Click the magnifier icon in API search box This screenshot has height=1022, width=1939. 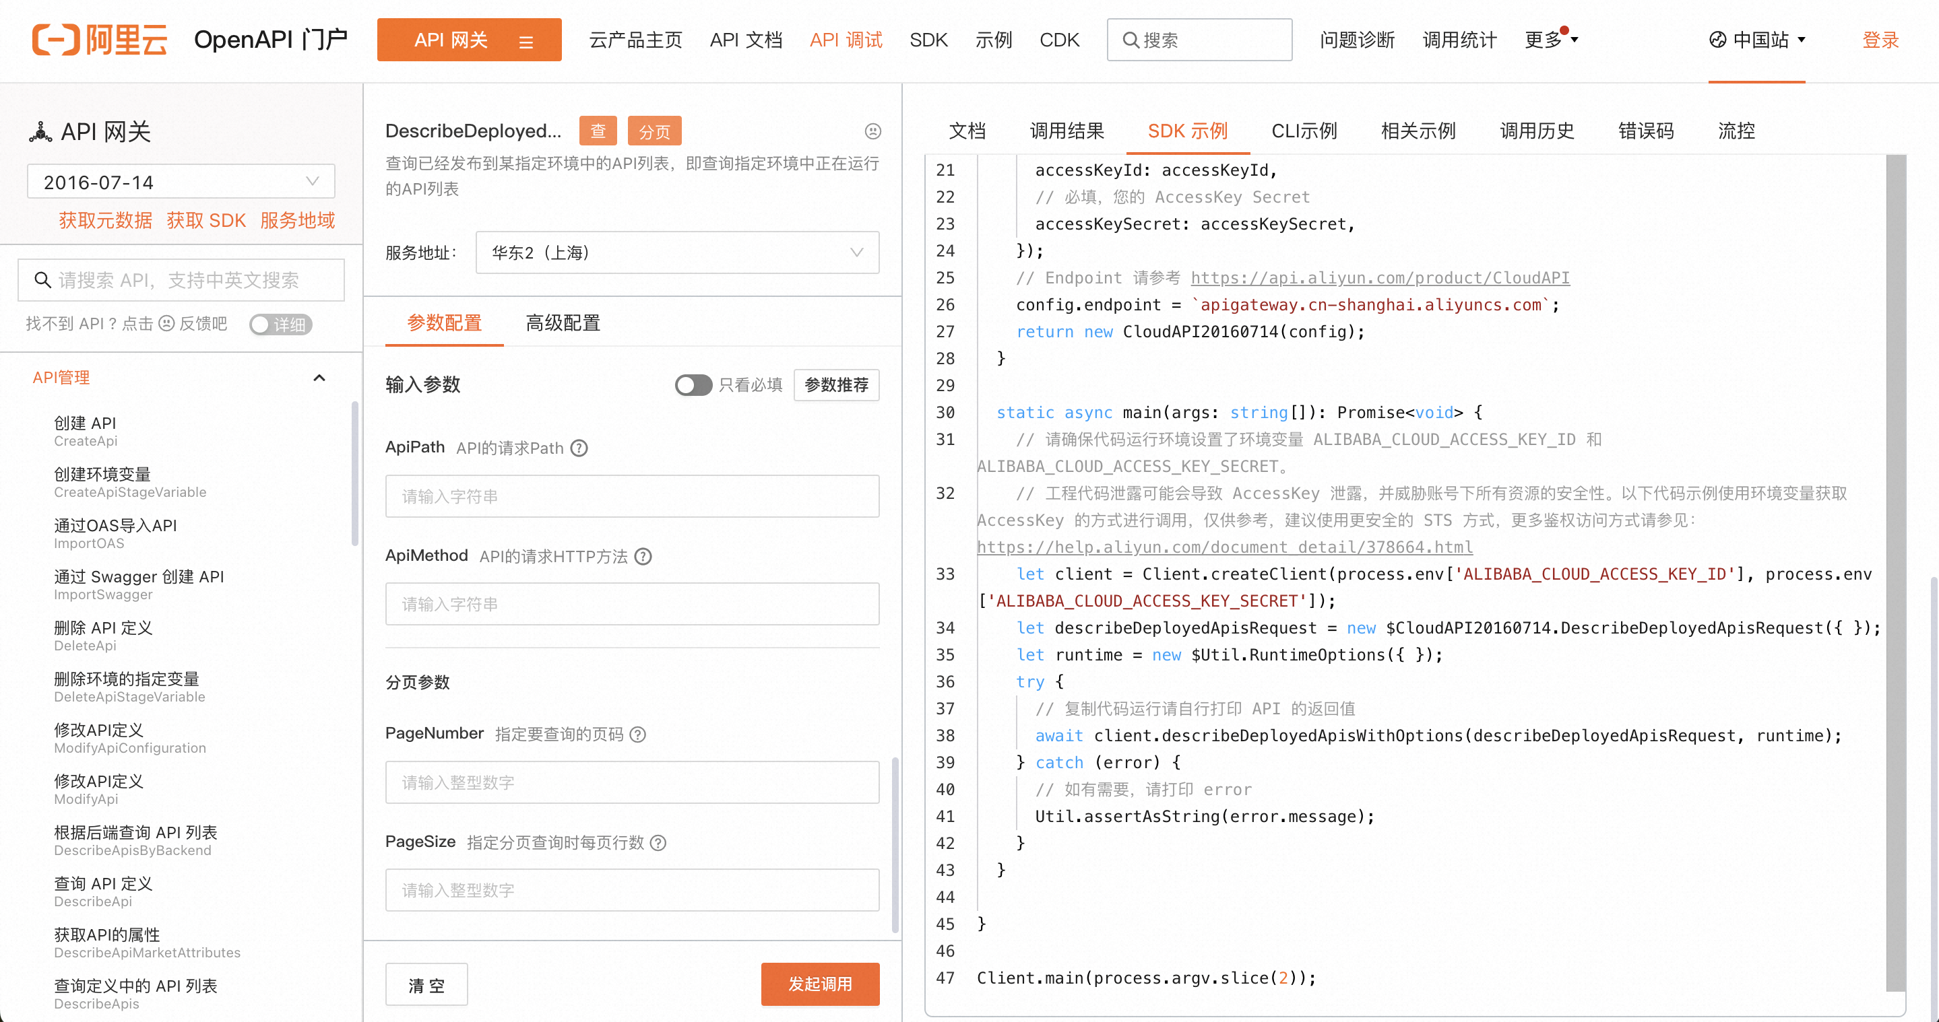pos(43,281)
